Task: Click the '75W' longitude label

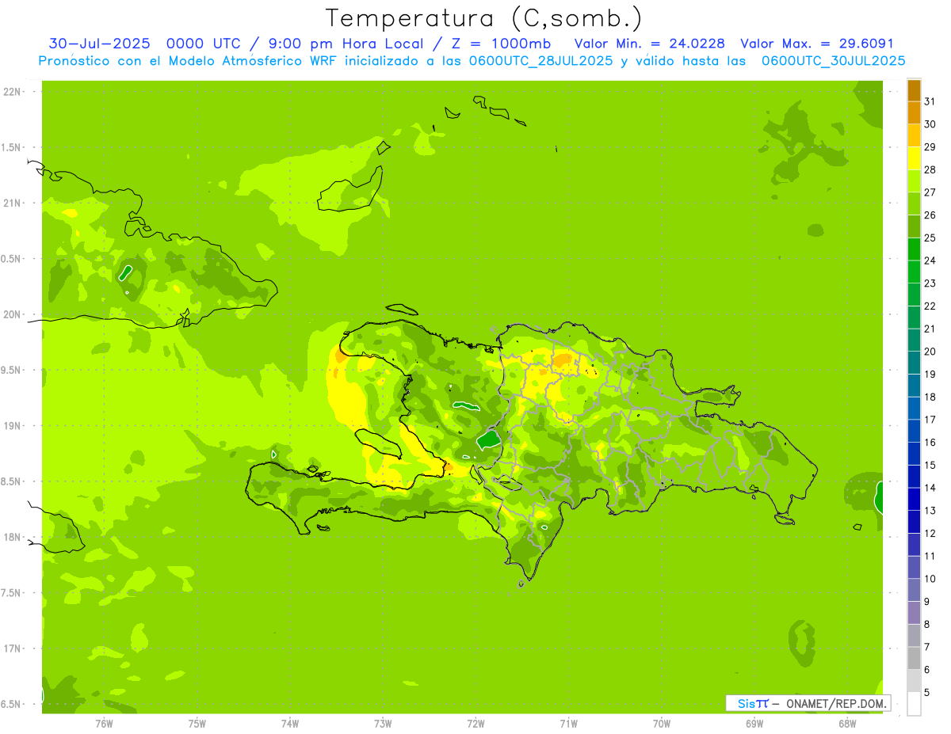Action: [x=197, y=723]
